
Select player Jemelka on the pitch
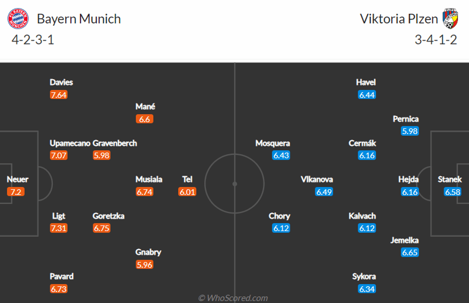pyautogui.click(x=404, y=240)
